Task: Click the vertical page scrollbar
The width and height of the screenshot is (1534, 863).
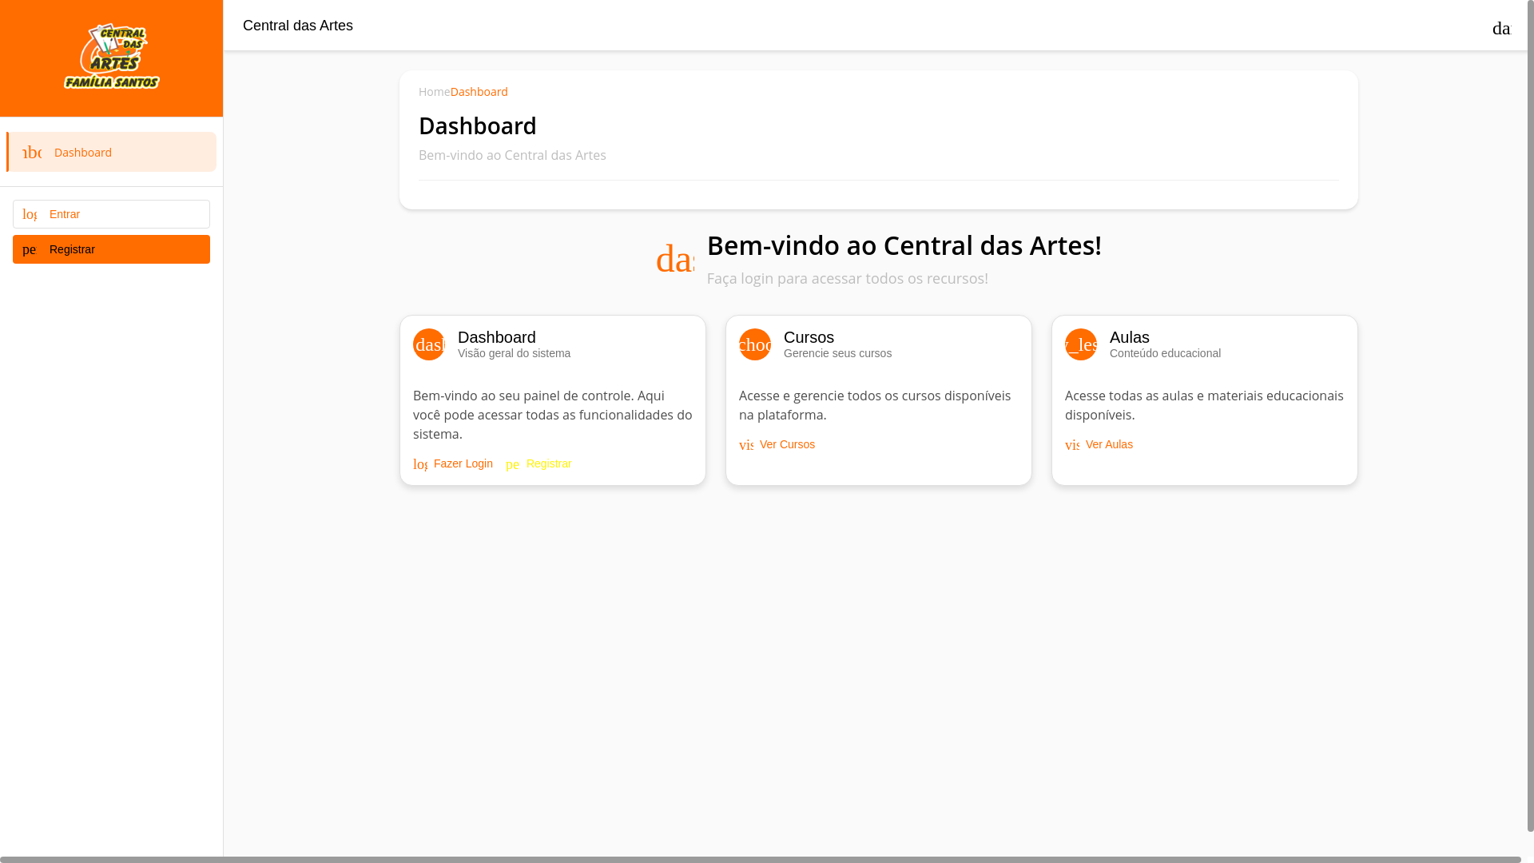Action: (x=1531, y=416)
